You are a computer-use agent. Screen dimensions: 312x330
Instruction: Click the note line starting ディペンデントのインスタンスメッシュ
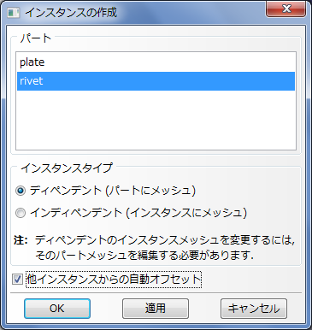click(165, 240)
